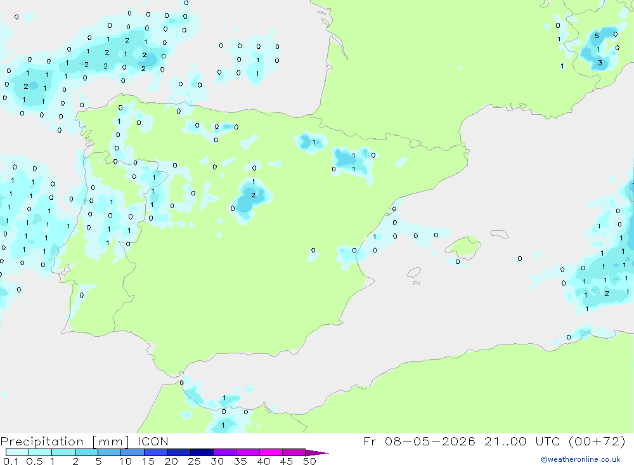This screenshot has height=465, width=634.
Task: Click the legend label '50'
Action: (309, 461)
